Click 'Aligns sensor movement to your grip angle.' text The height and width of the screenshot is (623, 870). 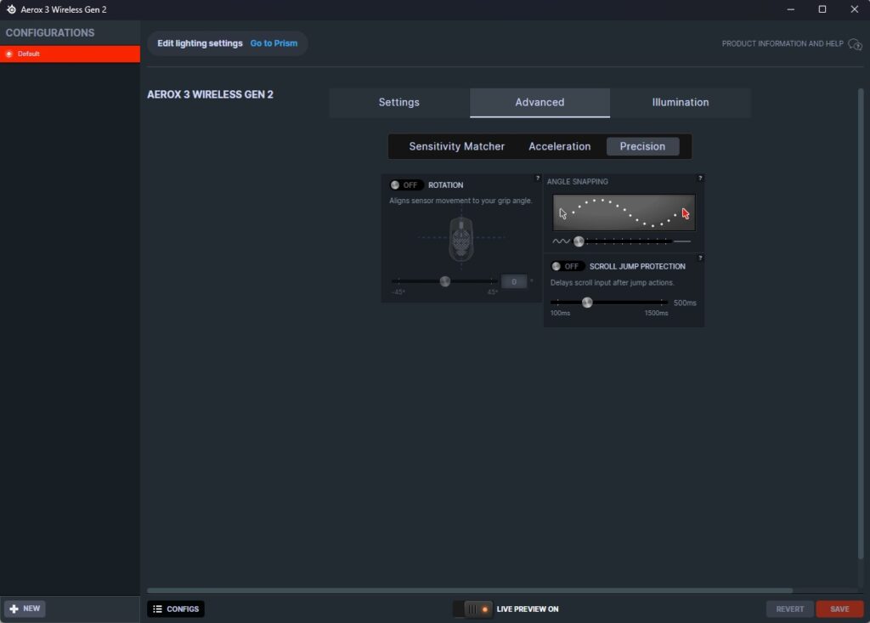pyautogui.click(x=460, y=201)
